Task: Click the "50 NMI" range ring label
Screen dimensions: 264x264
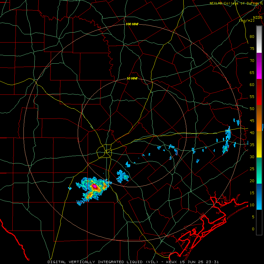Action: [x=132, y=78]
